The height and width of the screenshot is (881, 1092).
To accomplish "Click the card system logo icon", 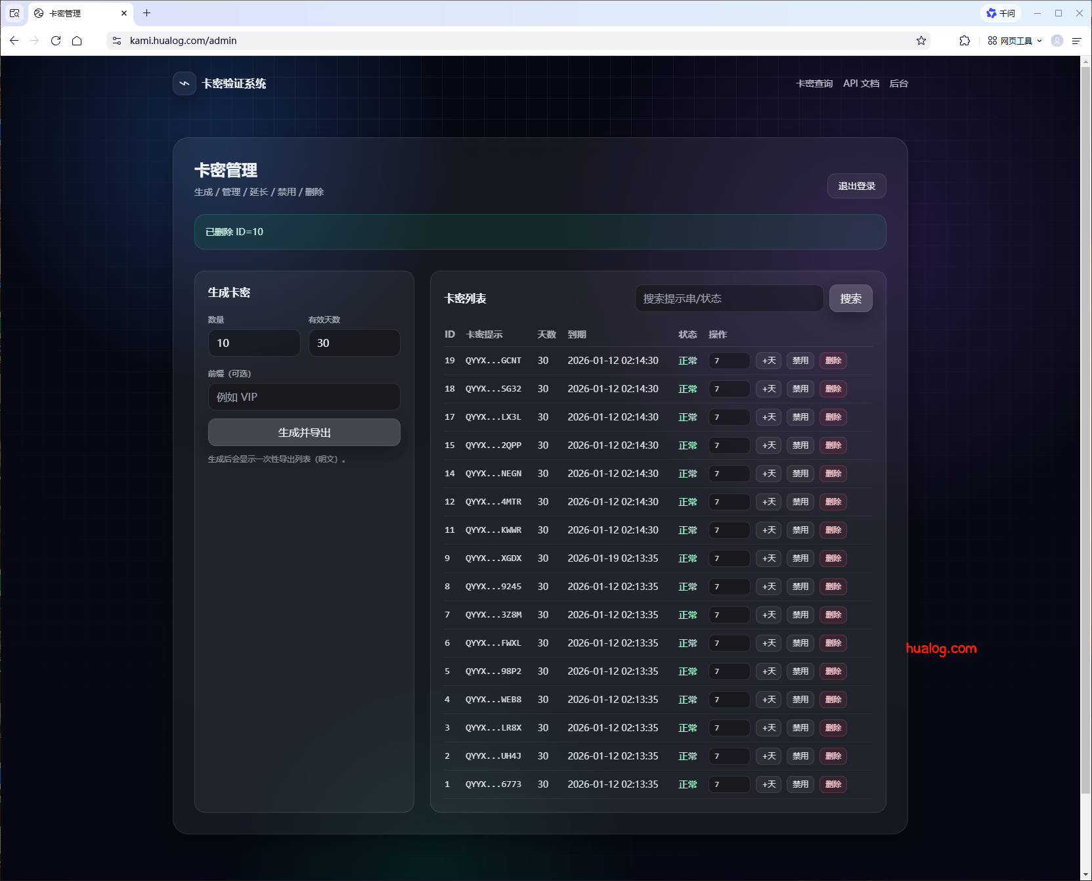I will pyautogui.click(x=185, y=83).
